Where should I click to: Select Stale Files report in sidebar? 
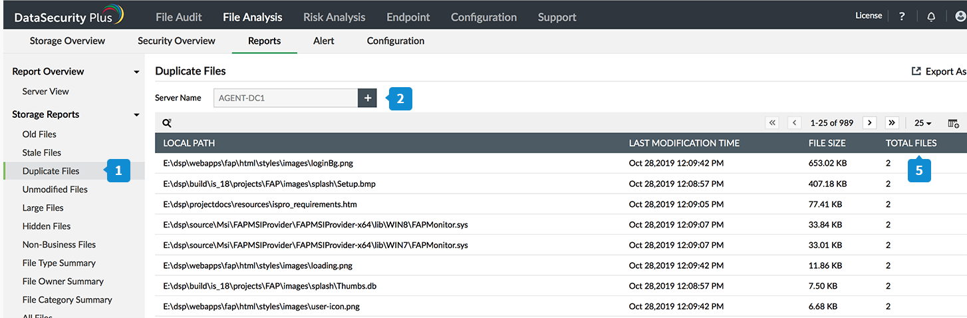[x=42, y=152]
